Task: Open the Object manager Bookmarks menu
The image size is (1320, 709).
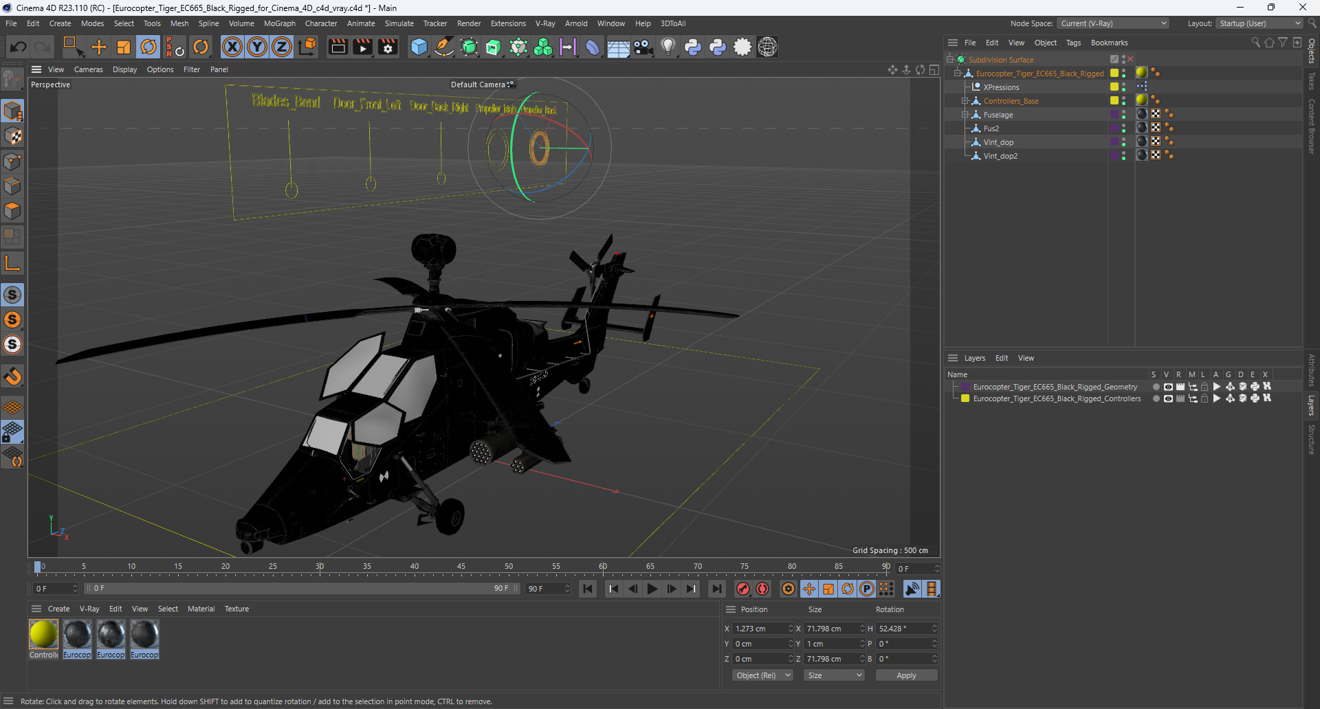Action: pos(1109,43)
